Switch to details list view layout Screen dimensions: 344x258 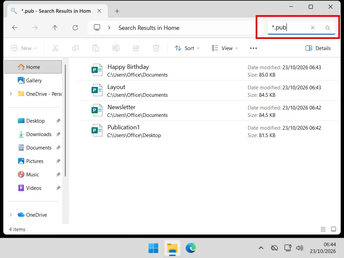[323, 229]
